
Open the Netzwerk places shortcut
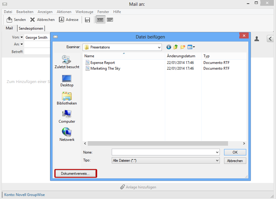tap(67, 134)
